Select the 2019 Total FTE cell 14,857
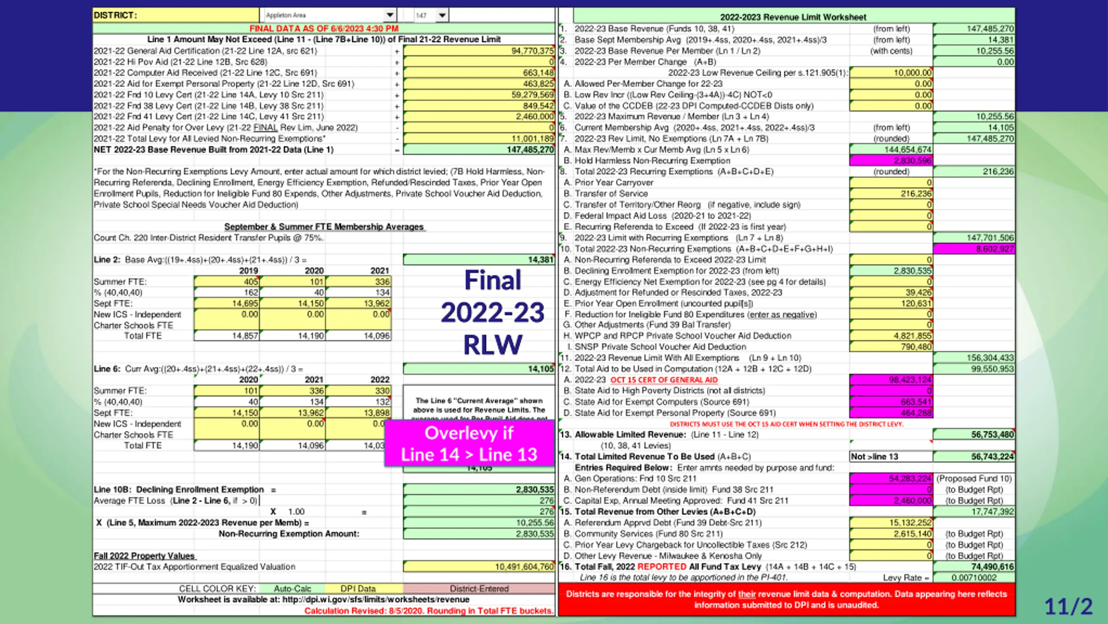Screen dimensions: 1108x624 227,336
